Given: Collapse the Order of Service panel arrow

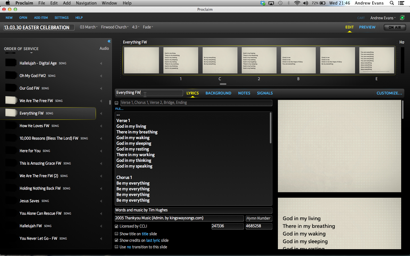Looking at the screenshot, I should click(109, 41).
